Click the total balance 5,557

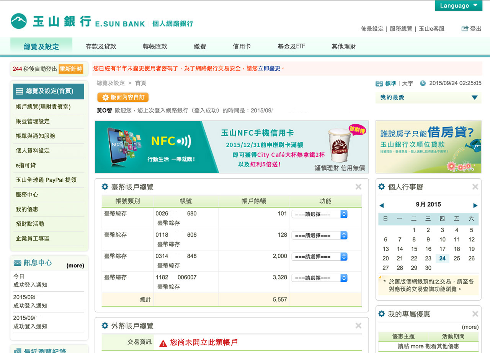pyautogui.click(x=280, y=300)
